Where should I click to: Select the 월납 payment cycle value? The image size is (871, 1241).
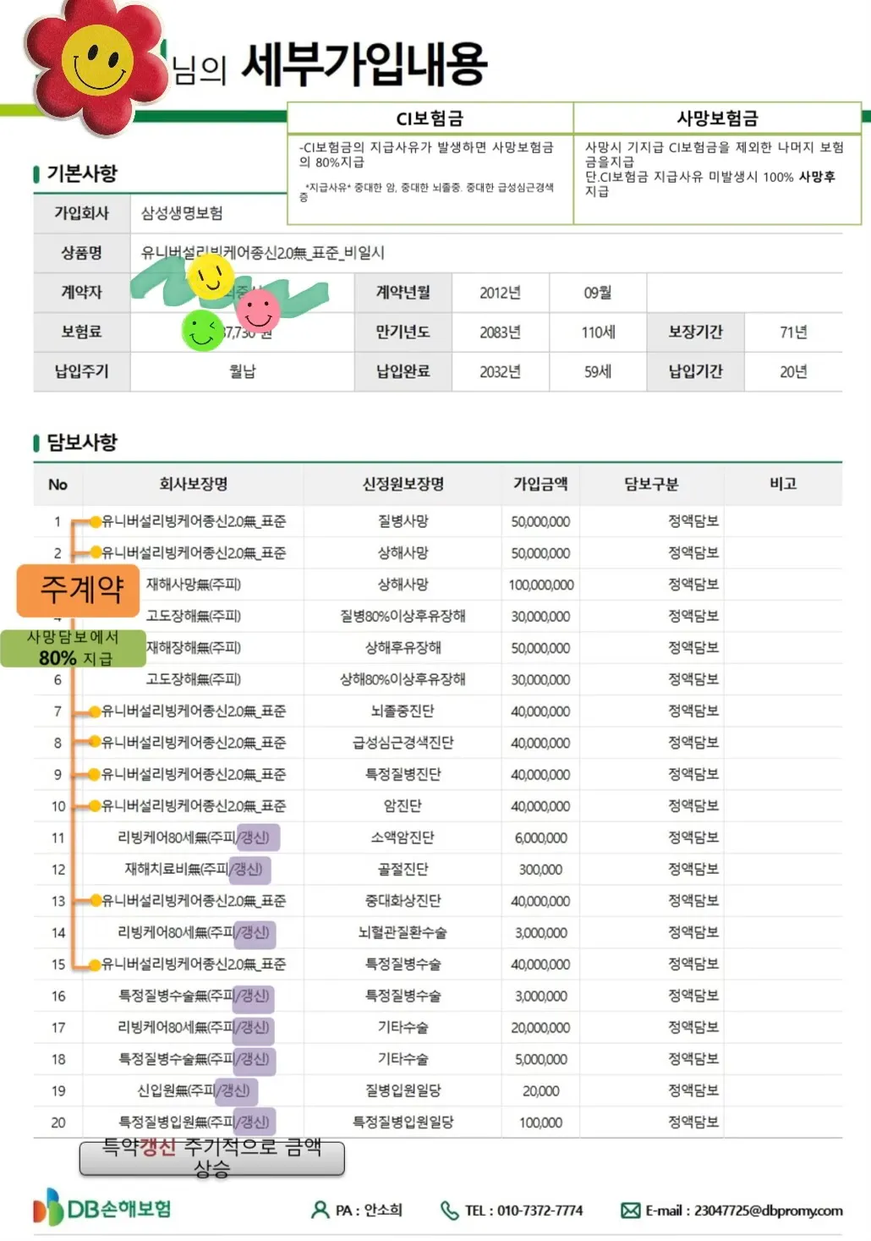pos(243,371)
